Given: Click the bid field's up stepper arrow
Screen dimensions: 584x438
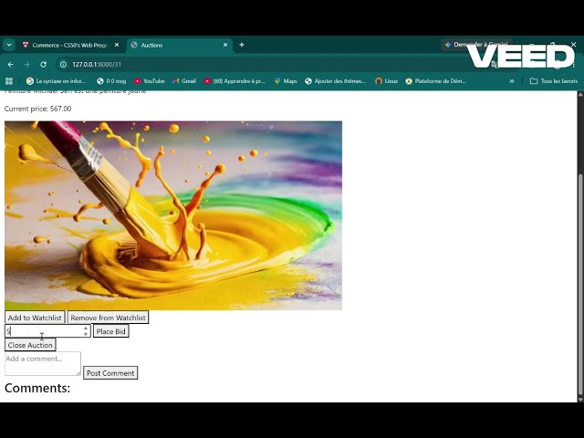Looking at the screenshot, I should click(x=86, y=328).
